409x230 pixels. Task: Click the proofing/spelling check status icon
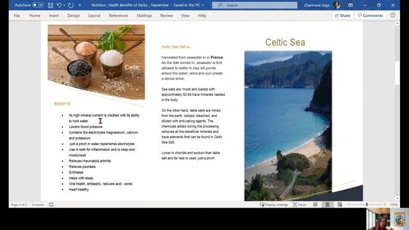[51, 204]
